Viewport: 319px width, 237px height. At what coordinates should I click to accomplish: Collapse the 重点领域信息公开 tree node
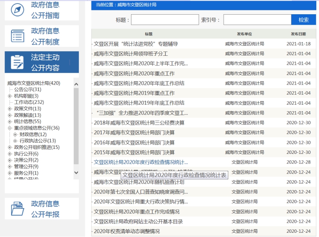(10, 128)
